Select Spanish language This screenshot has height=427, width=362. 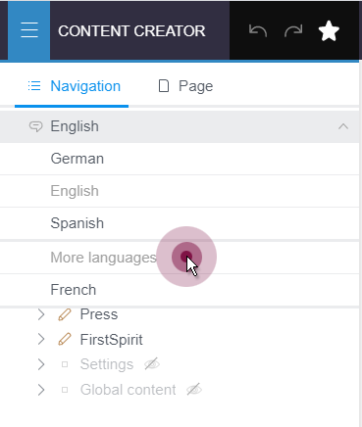(x=180, y=223)
